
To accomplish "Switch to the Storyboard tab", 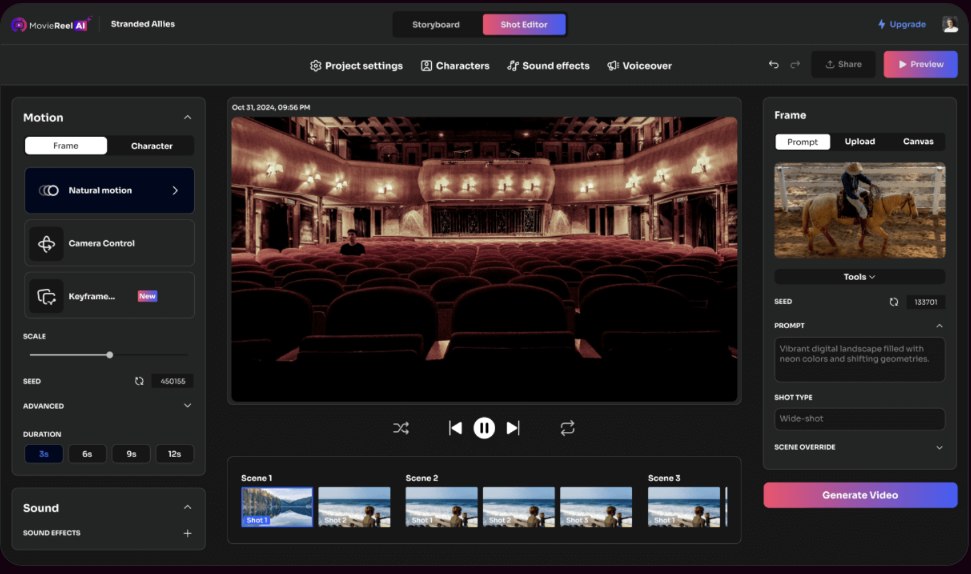I will click(436, 25).
